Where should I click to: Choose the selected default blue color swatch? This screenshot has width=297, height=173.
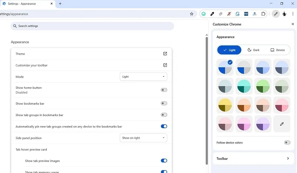tap(225, 67)
